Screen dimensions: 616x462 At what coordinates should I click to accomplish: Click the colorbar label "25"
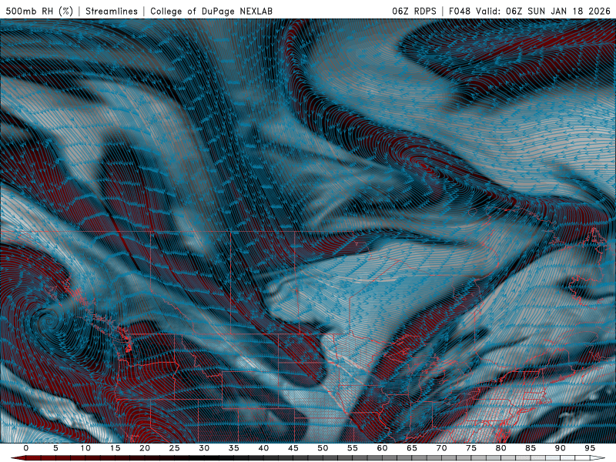[175, 448]
